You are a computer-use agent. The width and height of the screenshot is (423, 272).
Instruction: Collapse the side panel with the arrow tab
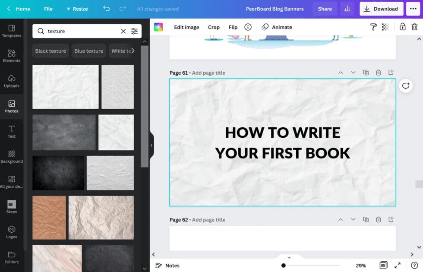(152, 145)
